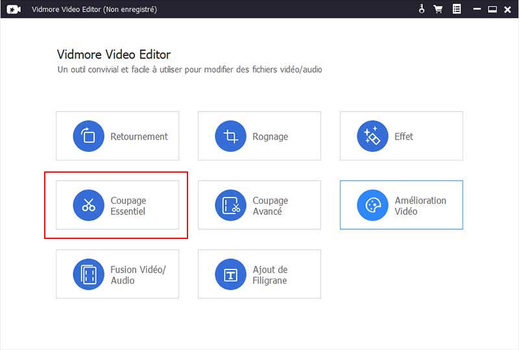Image resolution: width=519 pixels, height=350 pixels.
Task: Open the Retournement text label
Action: click(x=139, y=136)
